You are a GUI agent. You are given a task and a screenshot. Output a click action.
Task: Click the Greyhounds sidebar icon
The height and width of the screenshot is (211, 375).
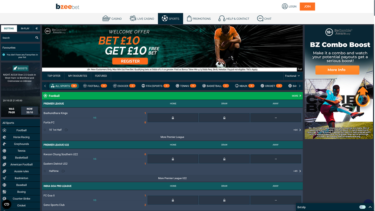coord(4,144)
